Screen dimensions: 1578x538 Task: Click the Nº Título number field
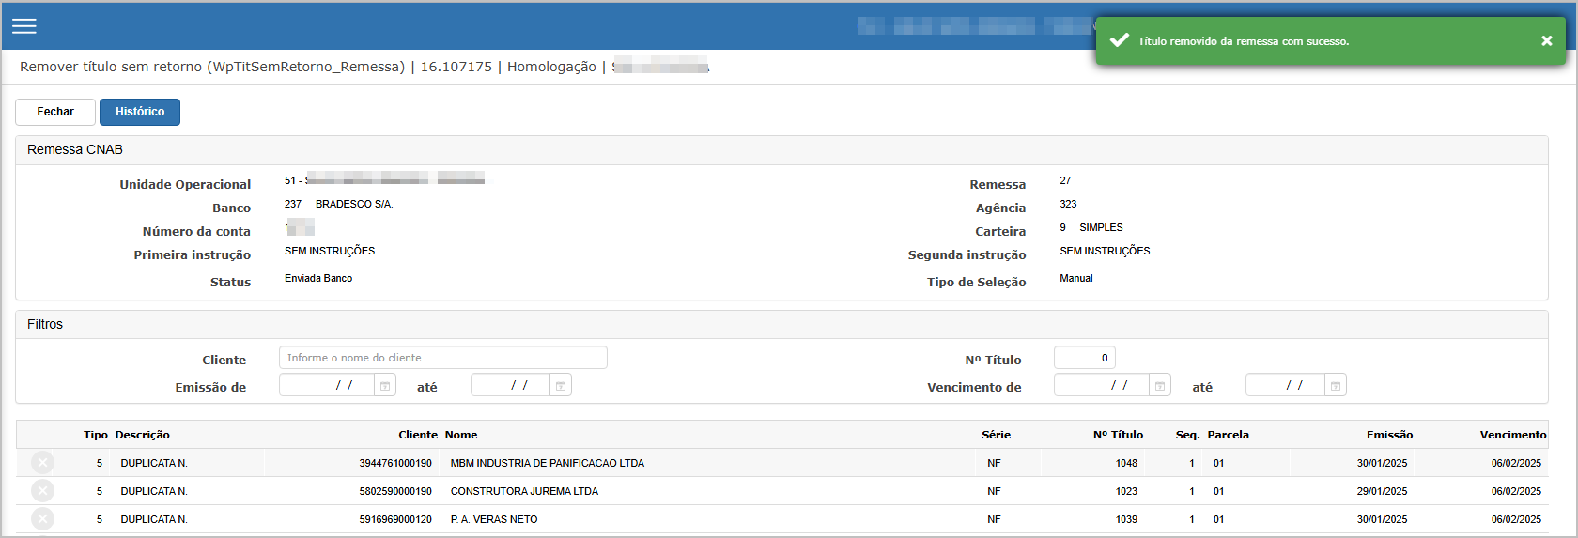pos(1084,358)
